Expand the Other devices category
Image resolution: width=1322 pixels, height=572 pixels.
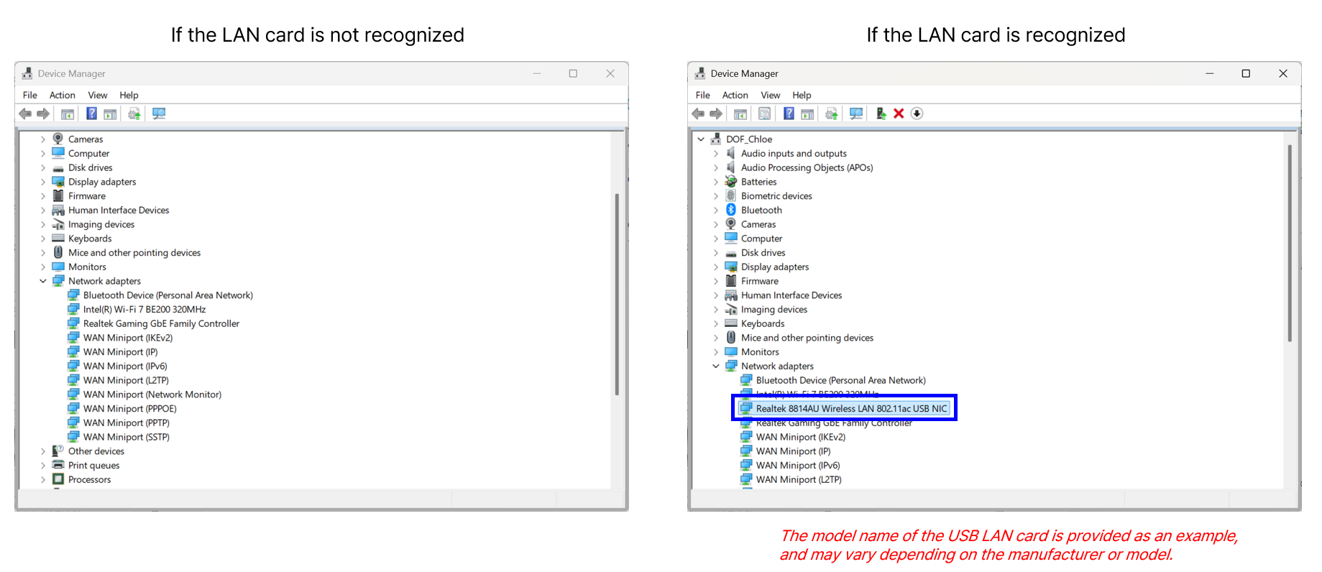(x=43, y=451)
